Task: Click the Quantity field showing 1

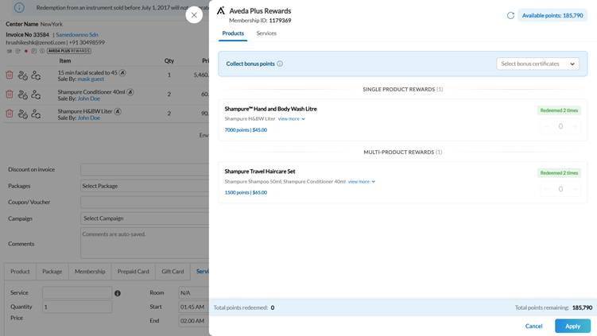Action: (77, 307)
